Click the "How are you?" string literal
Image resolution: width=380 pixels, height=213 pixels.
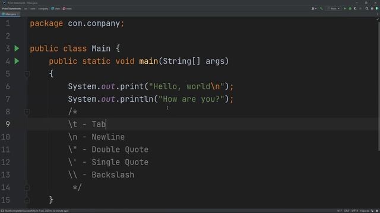(191, 99)
